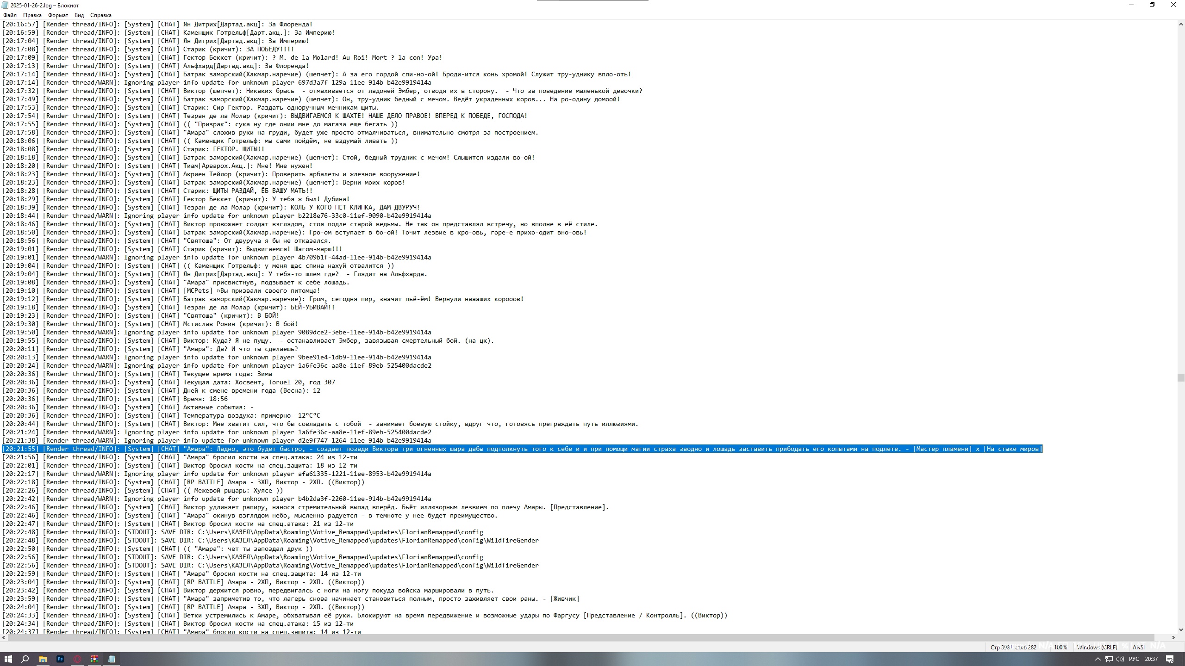
Task: Click the horizontal scrollbar left arrow
Action: pyautogui.click(x=4, y=637)
